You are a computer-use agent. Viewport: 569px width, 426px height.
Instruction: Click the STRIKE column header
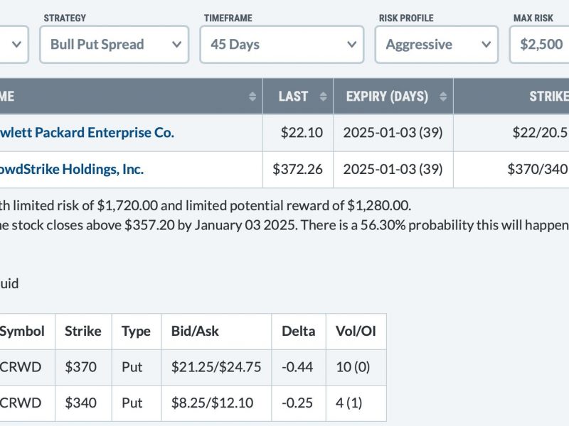[x=511, y=97]
